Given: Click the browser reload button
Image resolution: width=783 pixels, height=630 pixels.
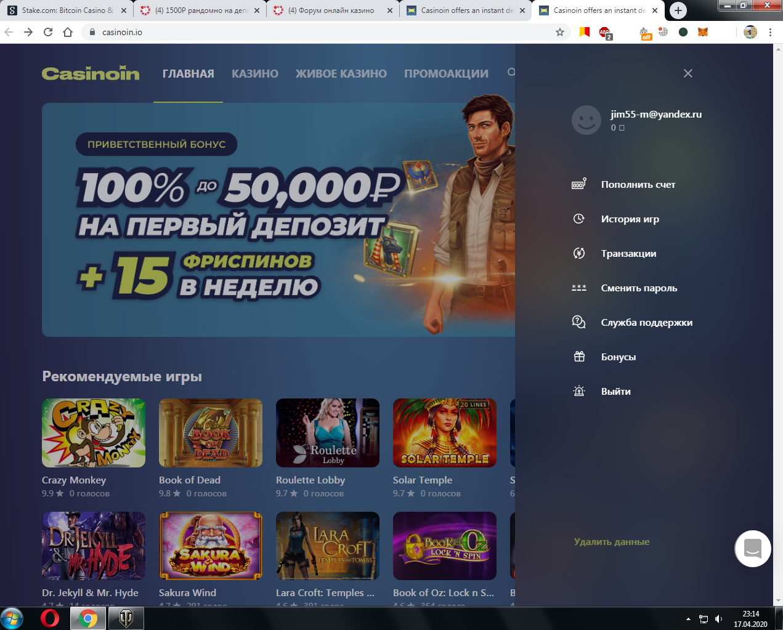Looking at the screenshot, I should click(x=48, y=32).
